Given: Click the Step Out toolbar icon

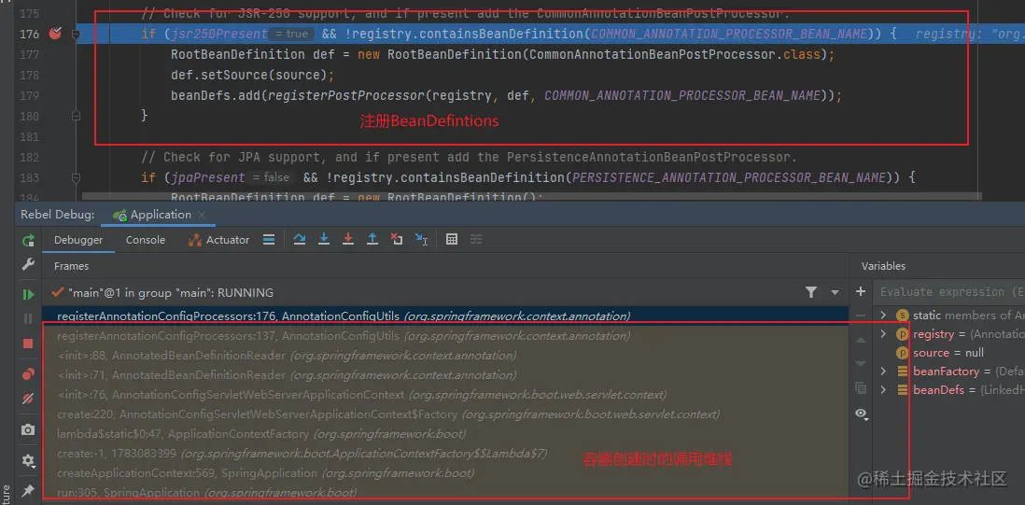Looking at the screenshot, I should coord(372,240).
